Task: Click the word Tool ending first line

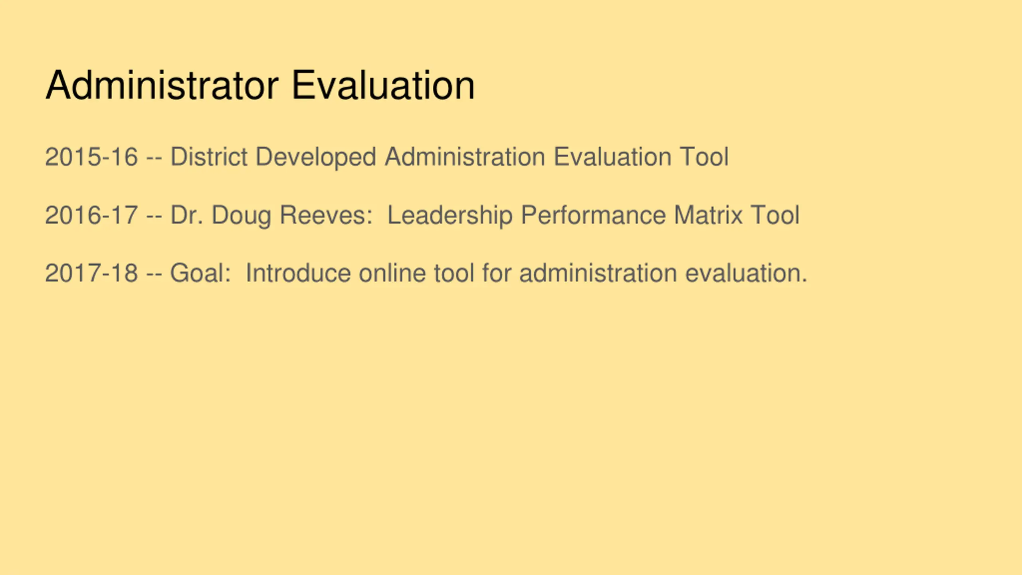Action: coord(704,157)
